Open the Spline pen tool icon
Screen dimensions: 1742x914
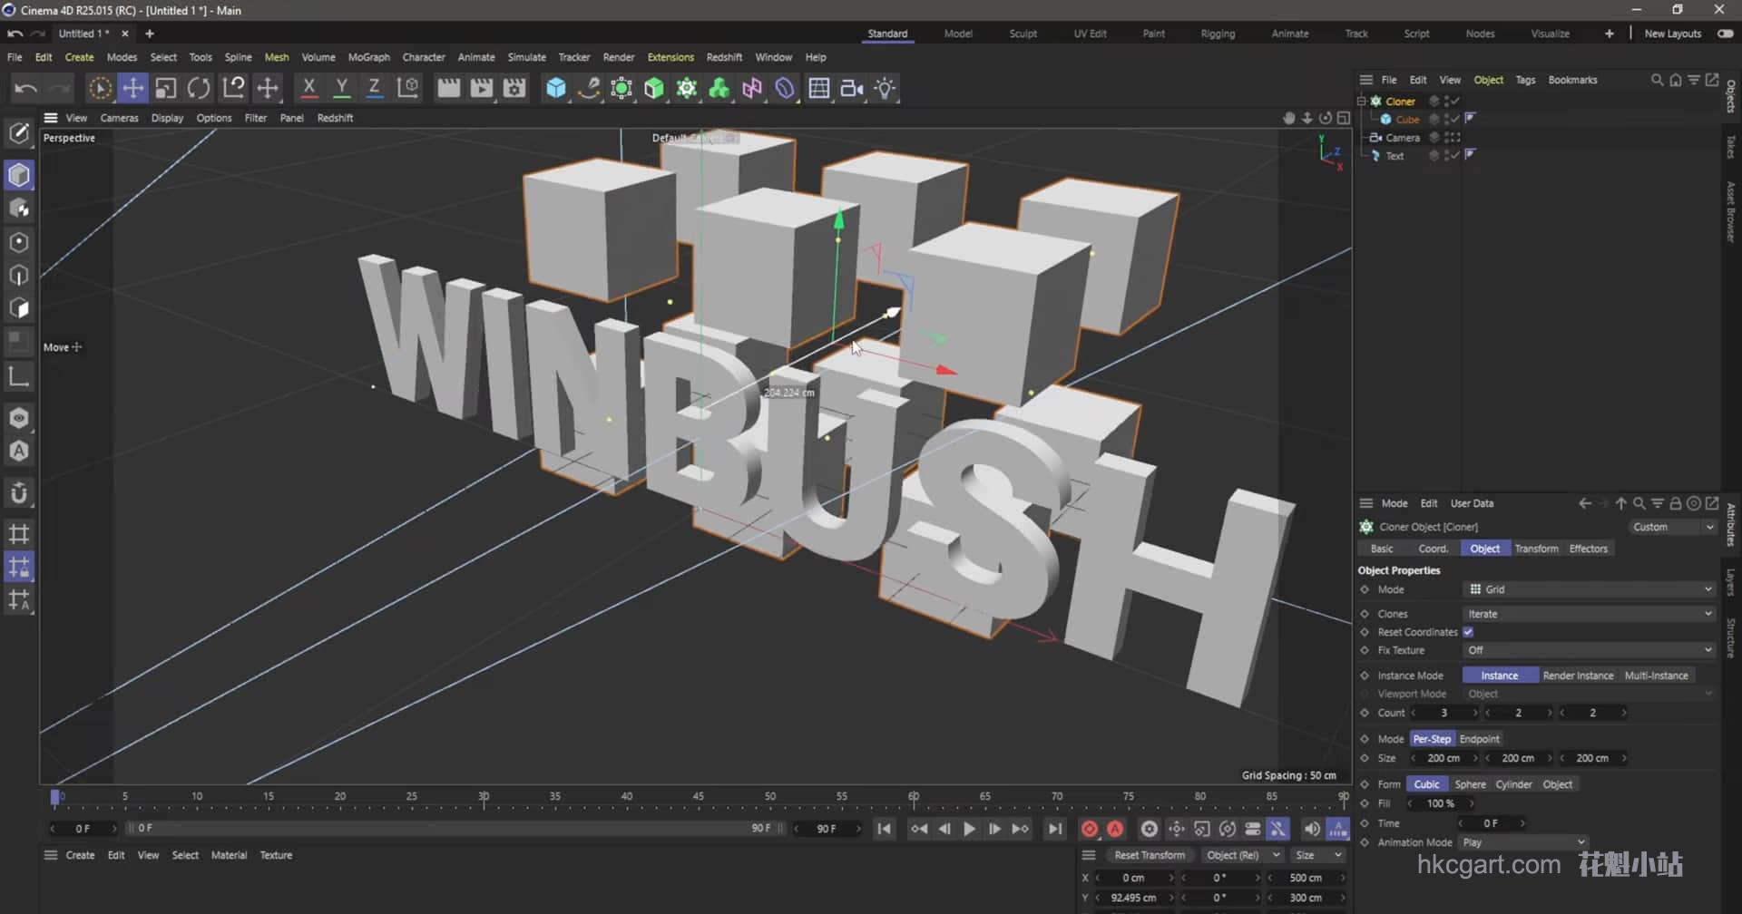click(589, 88)
